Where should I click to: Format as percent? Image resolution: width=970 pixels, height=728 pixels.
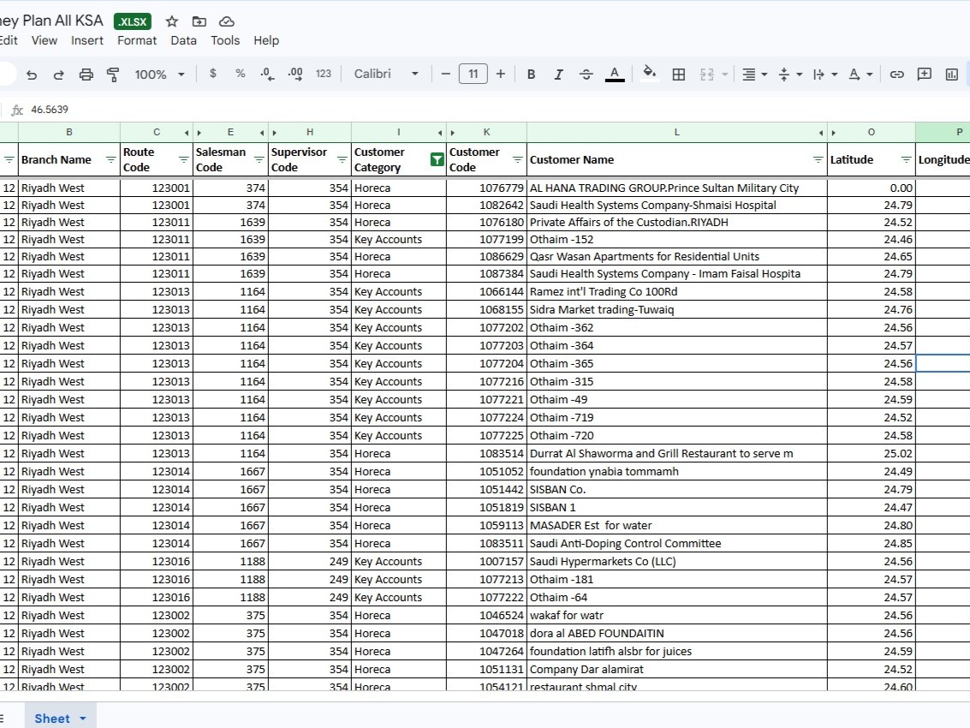(x=240, y=74)
